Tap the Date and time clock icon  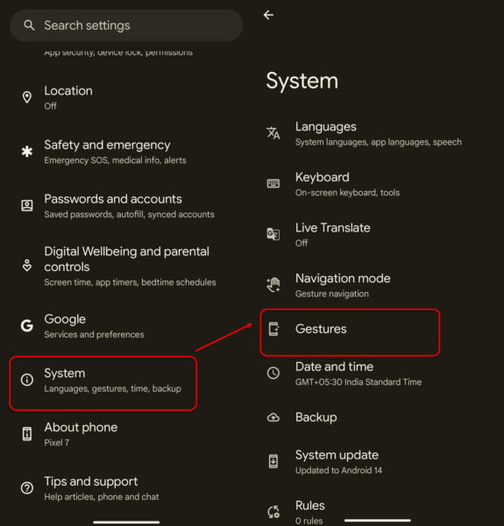pos(273,373)
